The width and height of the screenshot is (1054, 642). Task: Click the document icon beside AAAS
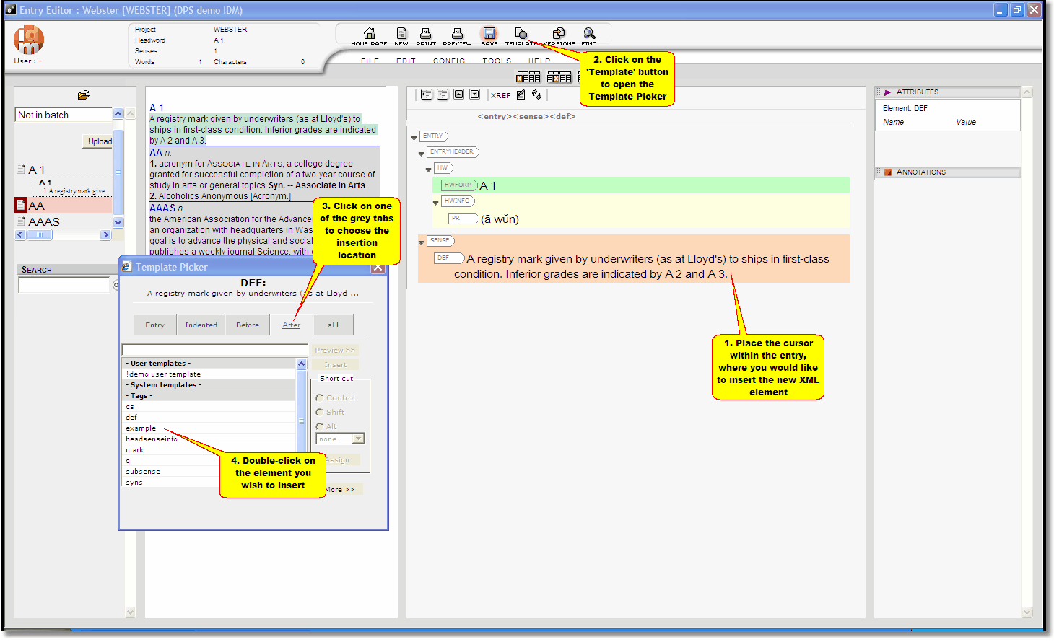coord(21,221)
